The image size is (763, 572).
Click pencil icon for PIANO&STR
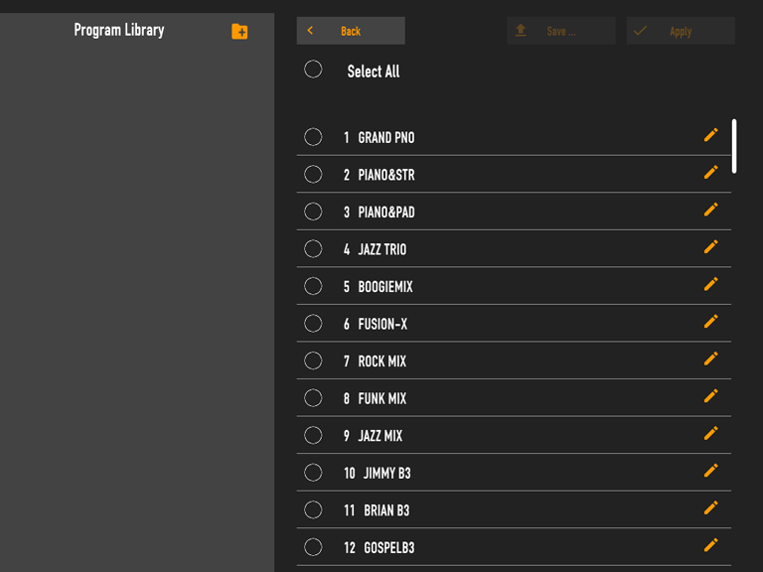[x=711, y=172]
